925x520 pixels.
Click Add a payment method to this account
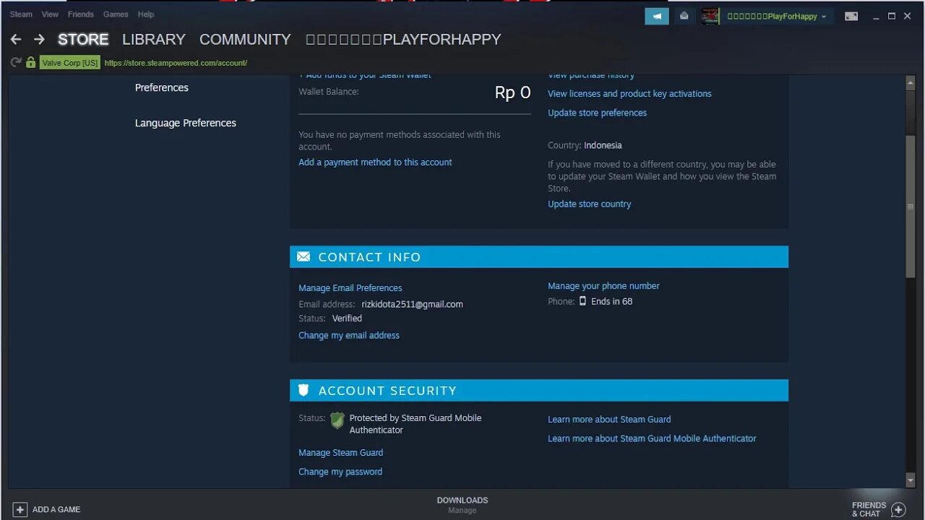tap(375, 162)
